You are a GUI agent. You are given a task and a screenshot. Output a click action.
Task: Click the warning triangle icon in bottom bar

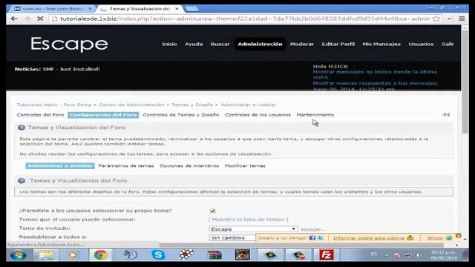410,238
